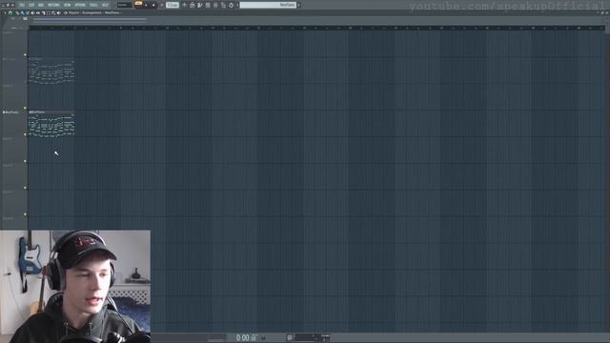
Task: Toggle the green snap magnet icon
Action: tap(10, 12)
